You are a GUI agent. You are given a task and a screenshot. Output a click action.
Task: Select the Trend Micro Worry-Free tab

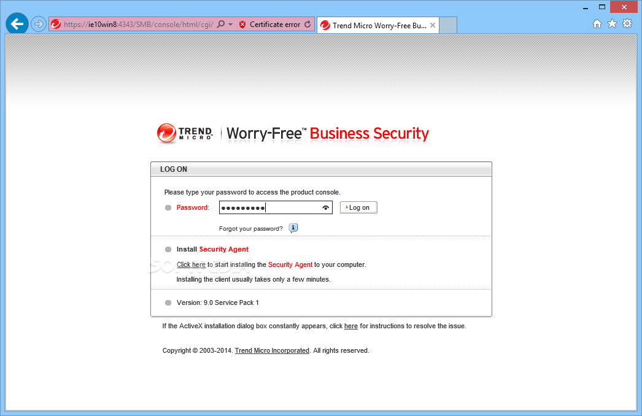pos(378,25)
